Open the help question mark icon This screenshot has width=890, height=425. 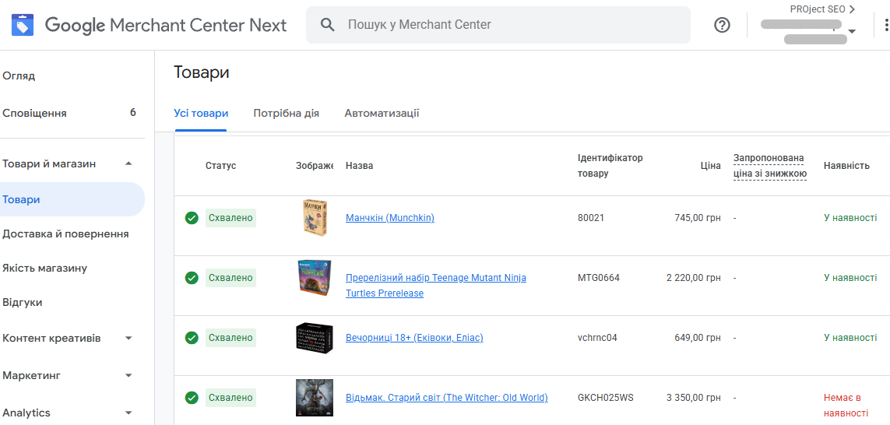[x=722, y=25]
